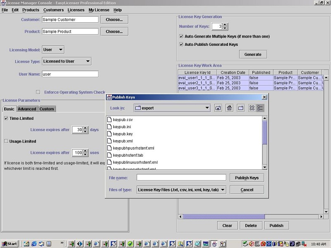Viewport: 331px width, 248px height.
Task: Click the file icon beside keypub.key
Action: [109, 134]
